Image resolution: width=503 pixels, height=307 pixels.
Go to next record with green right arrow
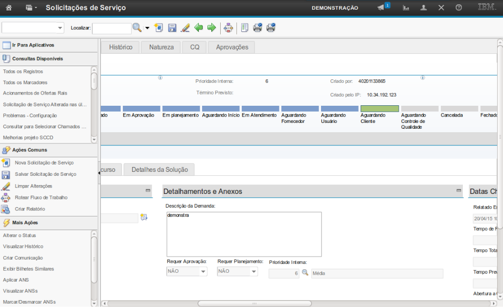(211, 28)
